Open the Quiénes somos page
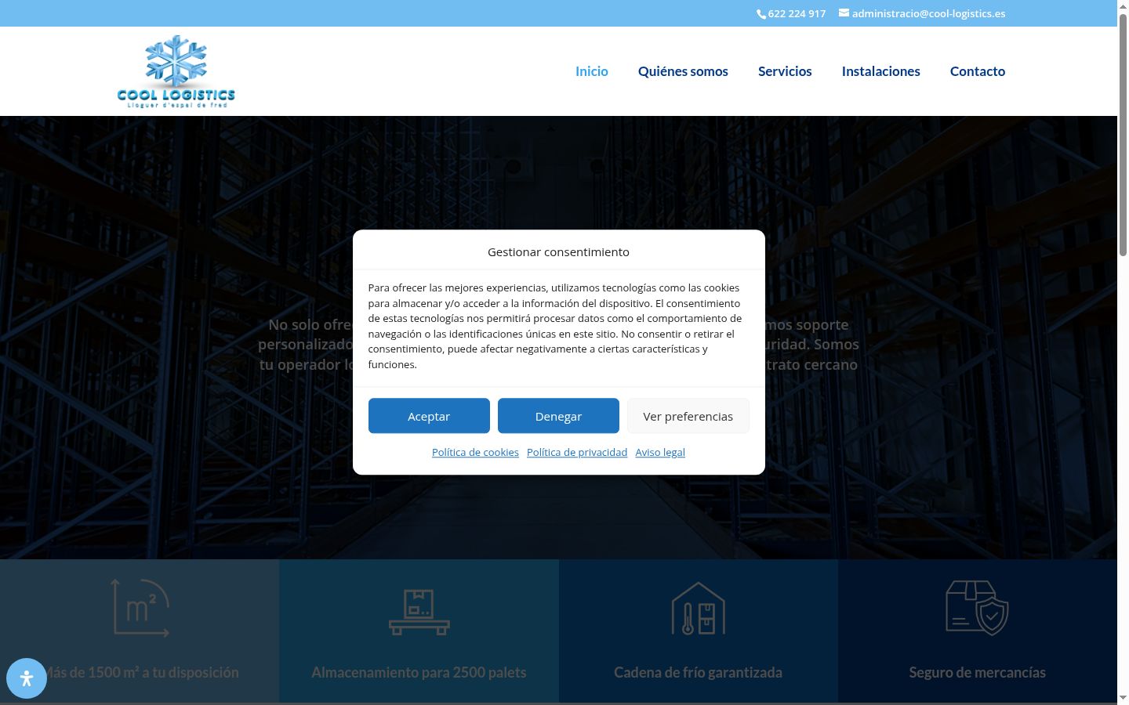 (x=683, y=71)
